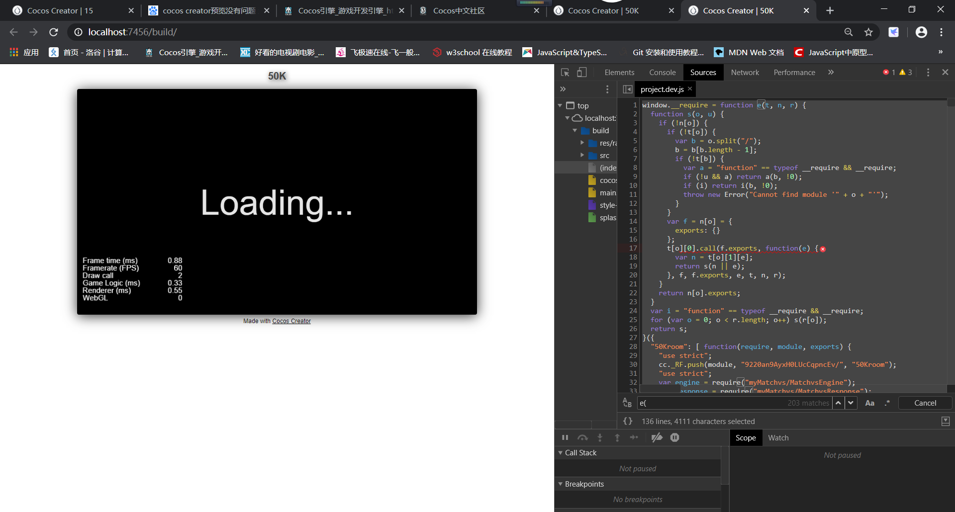Screen dimensions: 955x512
Task: Click the step over function icon
Action: (x=582, y=437)
